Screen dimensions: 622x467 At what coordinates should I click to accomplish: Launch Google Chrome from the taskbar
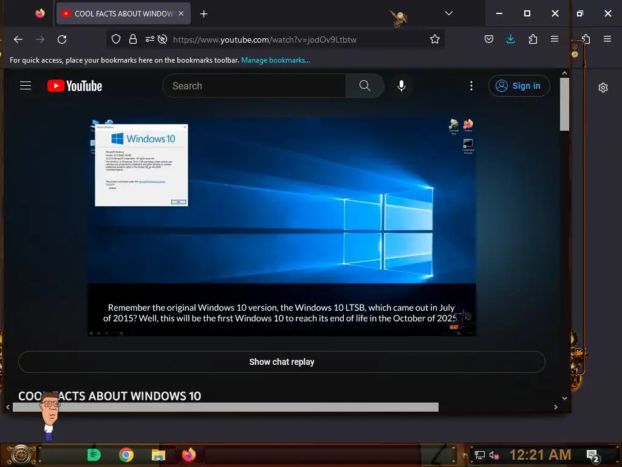(126, 455)
